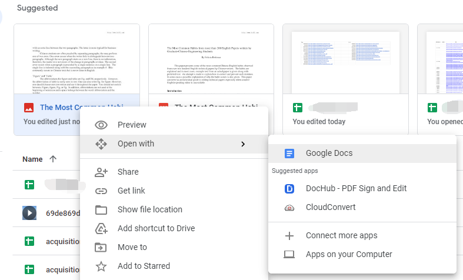The image size is (463, 280).
Task: Click the CloudConvert app icon
Action: [289, 208]
